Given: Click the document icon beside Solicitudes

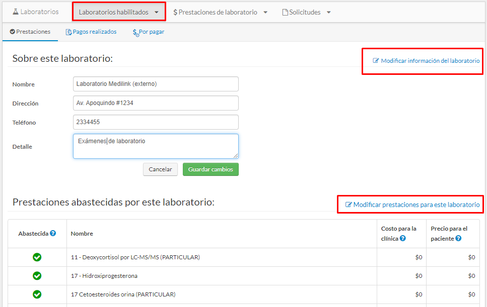Looking at the screenshot, I should [285, 13].
